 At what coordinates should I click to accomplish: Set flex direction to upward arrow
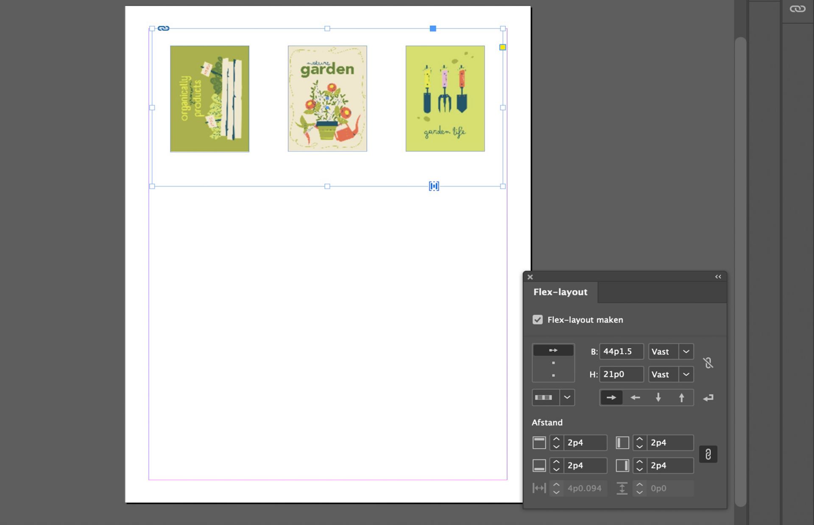pos(681,397)
